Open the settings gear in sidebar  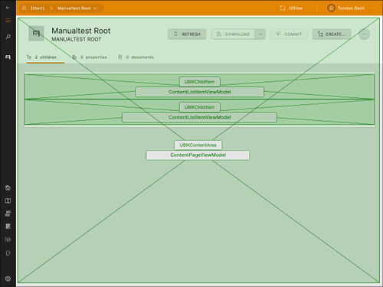pyautogui.click(x=8, y=279)
